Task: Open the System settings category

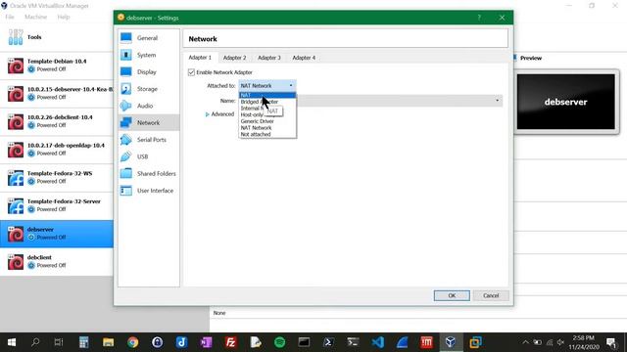Action: (x=149, y=55)
